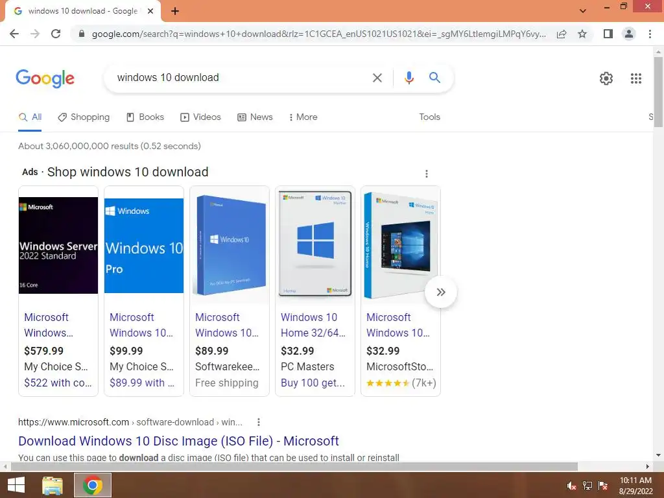
Task: Clear the search query with X
Action: point(377,78)
